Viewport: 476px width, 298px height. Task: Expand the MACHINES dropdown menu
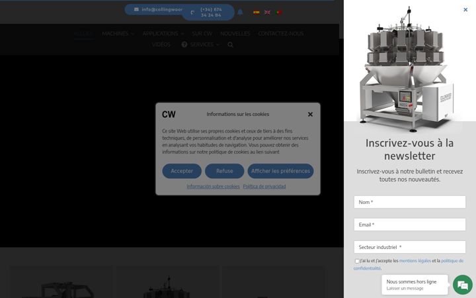click(118, 34)
